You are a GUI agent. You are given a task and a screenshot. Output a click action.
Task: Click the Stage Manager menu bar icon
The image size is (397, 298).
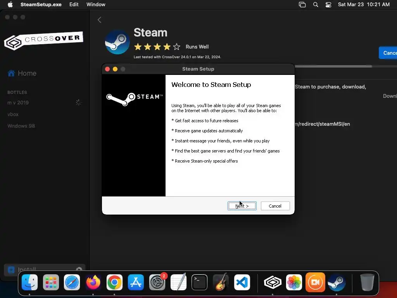tap(302, 5)
